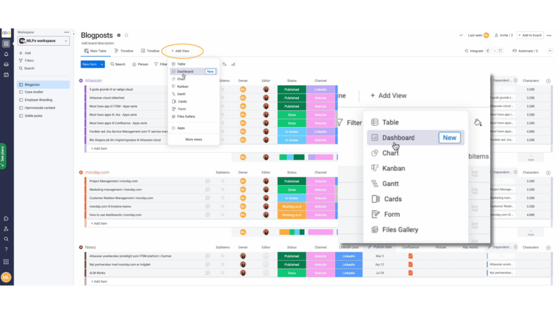The height and width of the screenshot is (314, 559).
Task: Click the magnifier search icon in dark left rail
Action: click(x=6, y=239)
